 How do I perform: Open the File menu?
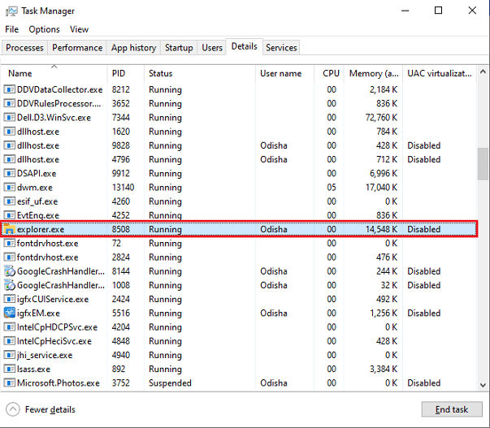pos(12,29)
